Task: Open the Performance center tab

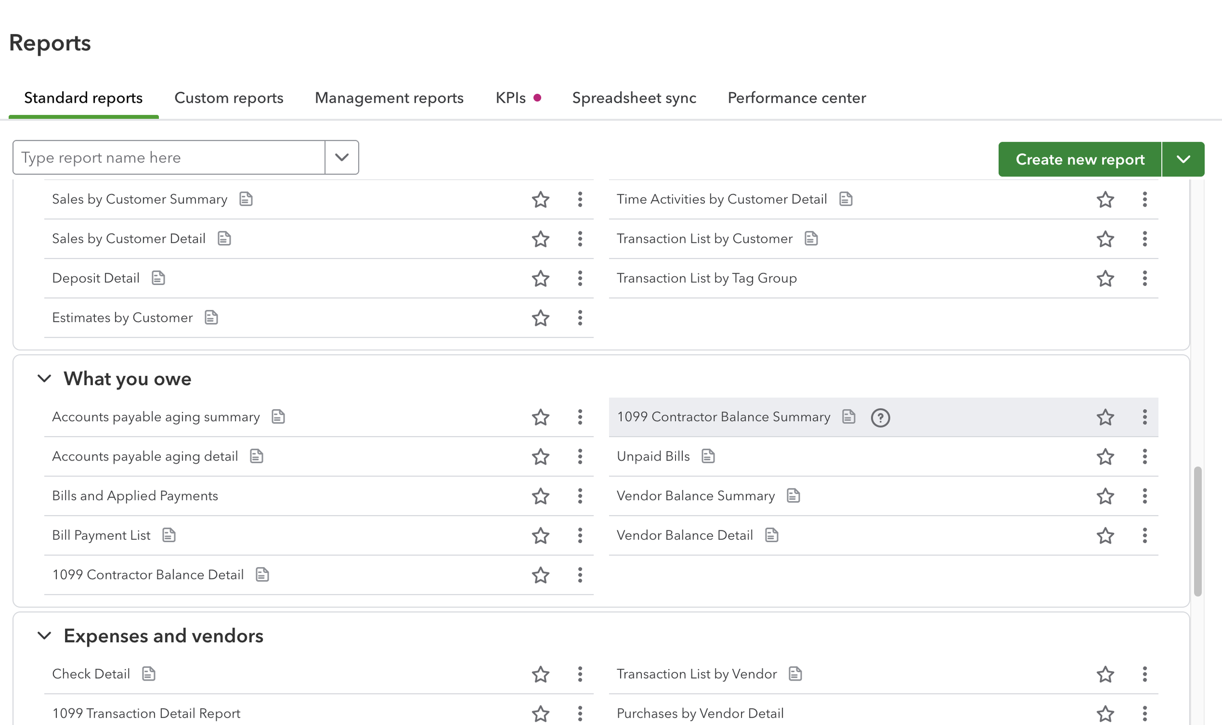Action: pos(796,98)
